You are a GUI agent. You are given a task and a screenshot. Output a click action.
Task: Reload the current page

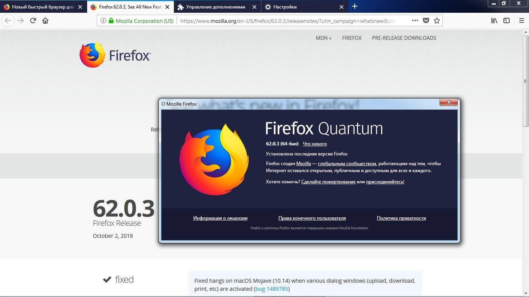pos(33,20)
